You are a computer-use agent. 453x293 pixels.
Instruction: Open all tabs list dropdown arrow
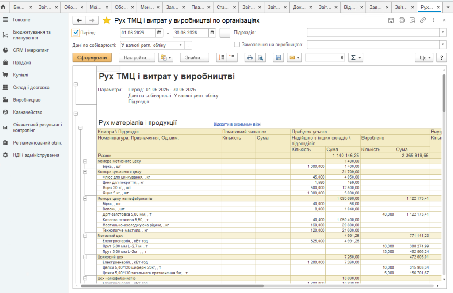pos(448,7)
